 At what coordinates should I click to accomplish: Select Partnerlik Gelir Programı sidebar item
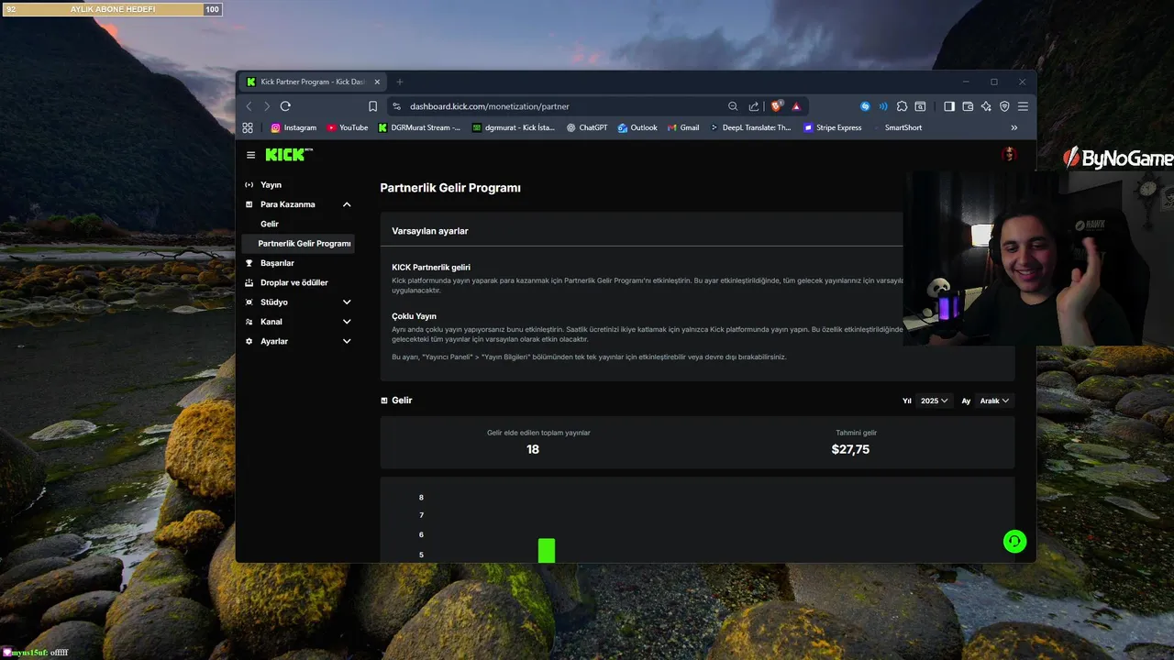[x=298, y=243]
